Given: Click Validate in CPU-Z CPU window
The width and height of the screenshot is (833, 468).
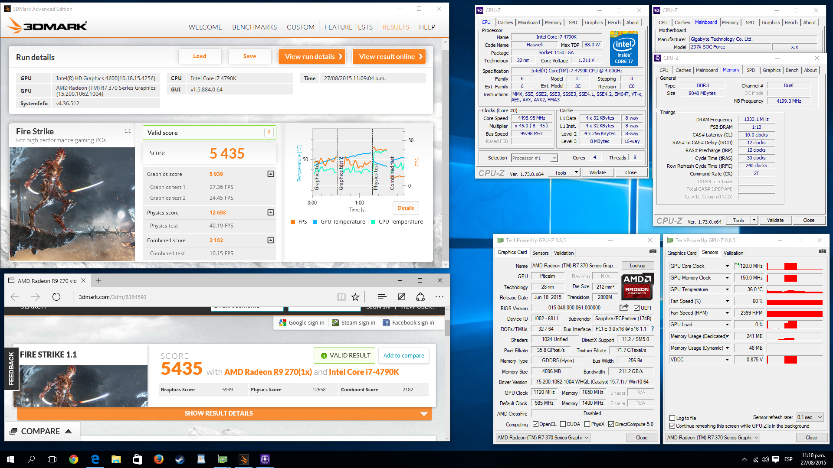Looking at the screenshot, I should tap(597, 172).
